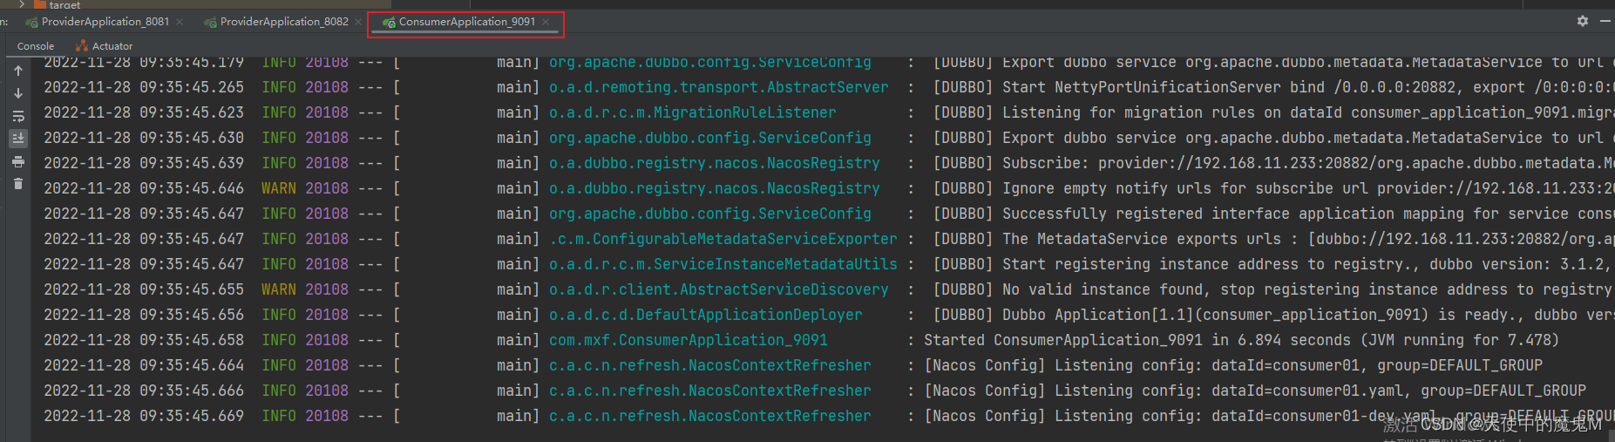The image size is (1615, 442).
Task: Click timestamp 2022-11-28 09:35:45.265
Action: [144, 87]
